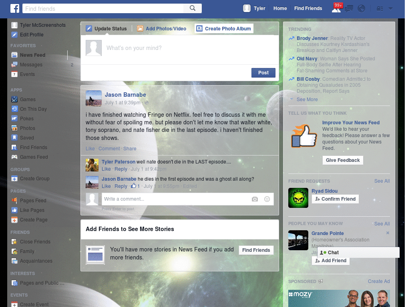The image size is (410, 307).
Task: Click the Games sidebar icon
Action: pos(14,100)
